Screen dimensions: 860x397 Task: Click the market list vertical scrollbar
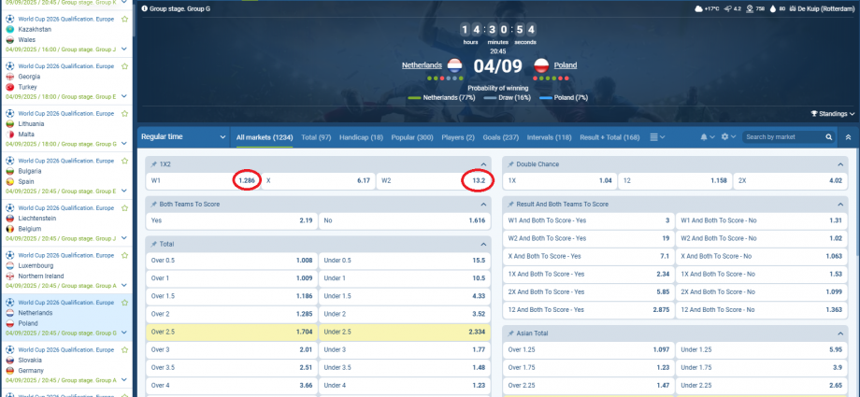click(x=856, y=203)
